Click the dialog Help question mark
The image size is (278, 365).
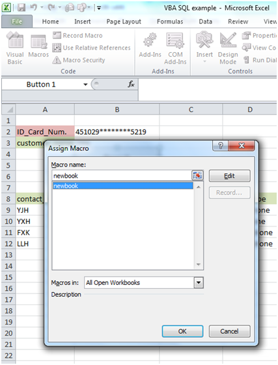pos(221,146)
